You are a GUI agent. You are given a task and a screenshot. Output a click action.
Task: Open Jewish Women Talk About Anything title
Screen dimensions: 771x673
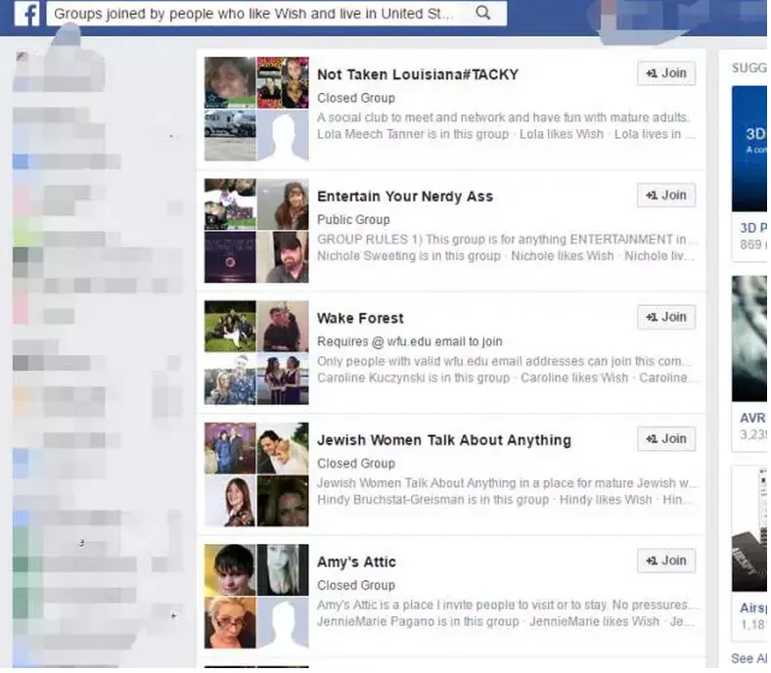point(444,440)
